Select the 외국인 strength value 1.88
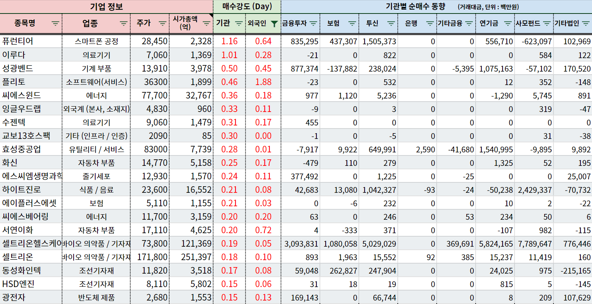The width and height of the screenshot is (592, 304). 263,82
